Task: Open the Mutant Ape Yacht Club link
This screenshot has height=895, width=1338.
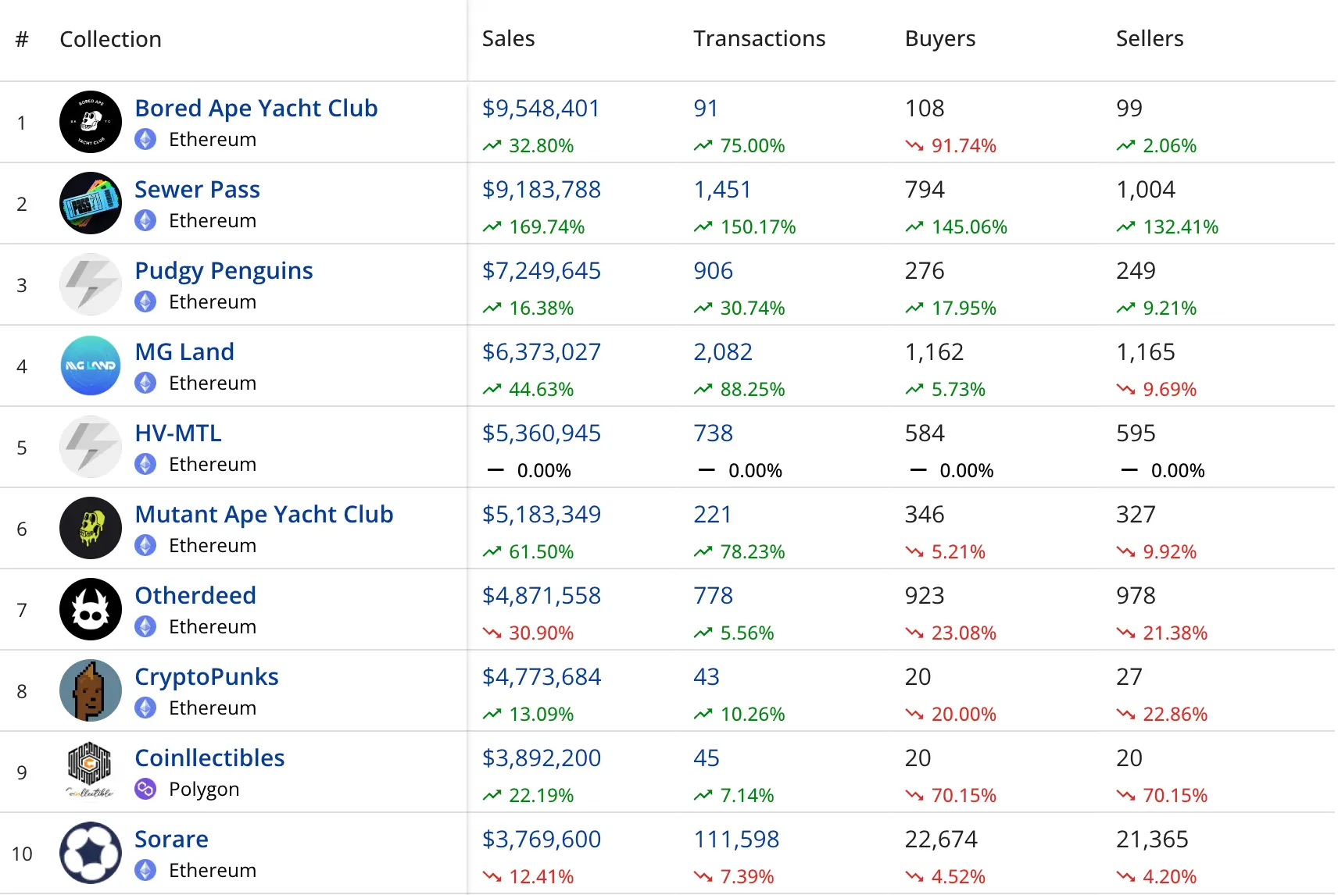Action: pos(264,514)
